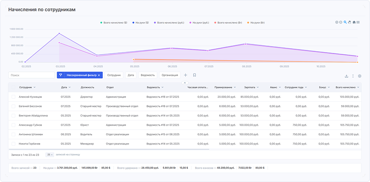Click the bookmark icon to save filter
Viewport: 370px width, 182px height.
(194, 75)
